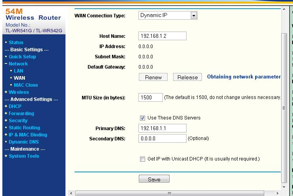Uncheck Use These DNS Servers checkbox

pyautogui.click(x=142, y=118)
